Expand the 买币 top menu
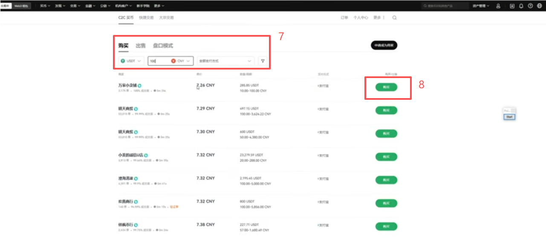 coord(45,6)
